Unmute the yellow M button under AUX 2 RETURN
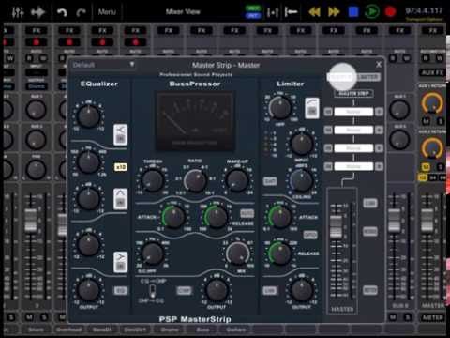 coord(426,167)
